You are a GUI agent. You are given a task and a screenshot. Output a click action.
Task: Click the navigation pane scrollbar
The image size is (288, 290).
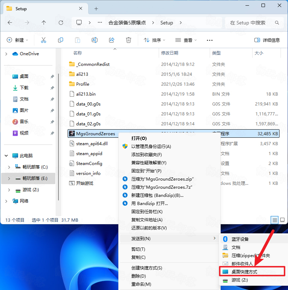coord(58,137)
